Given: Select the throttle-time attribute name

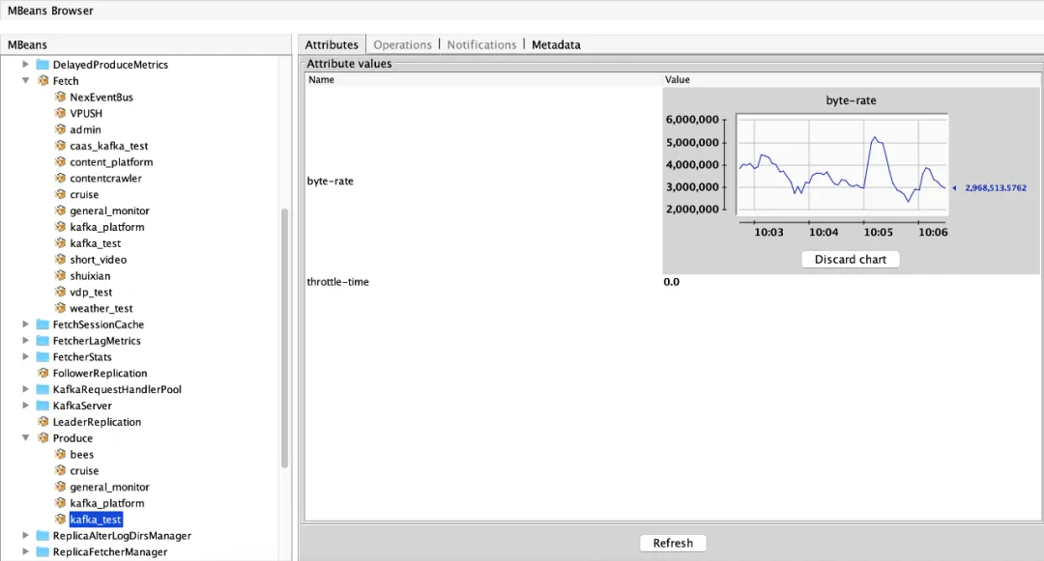Looking at the screenshot, I should (x=337, y=282).
